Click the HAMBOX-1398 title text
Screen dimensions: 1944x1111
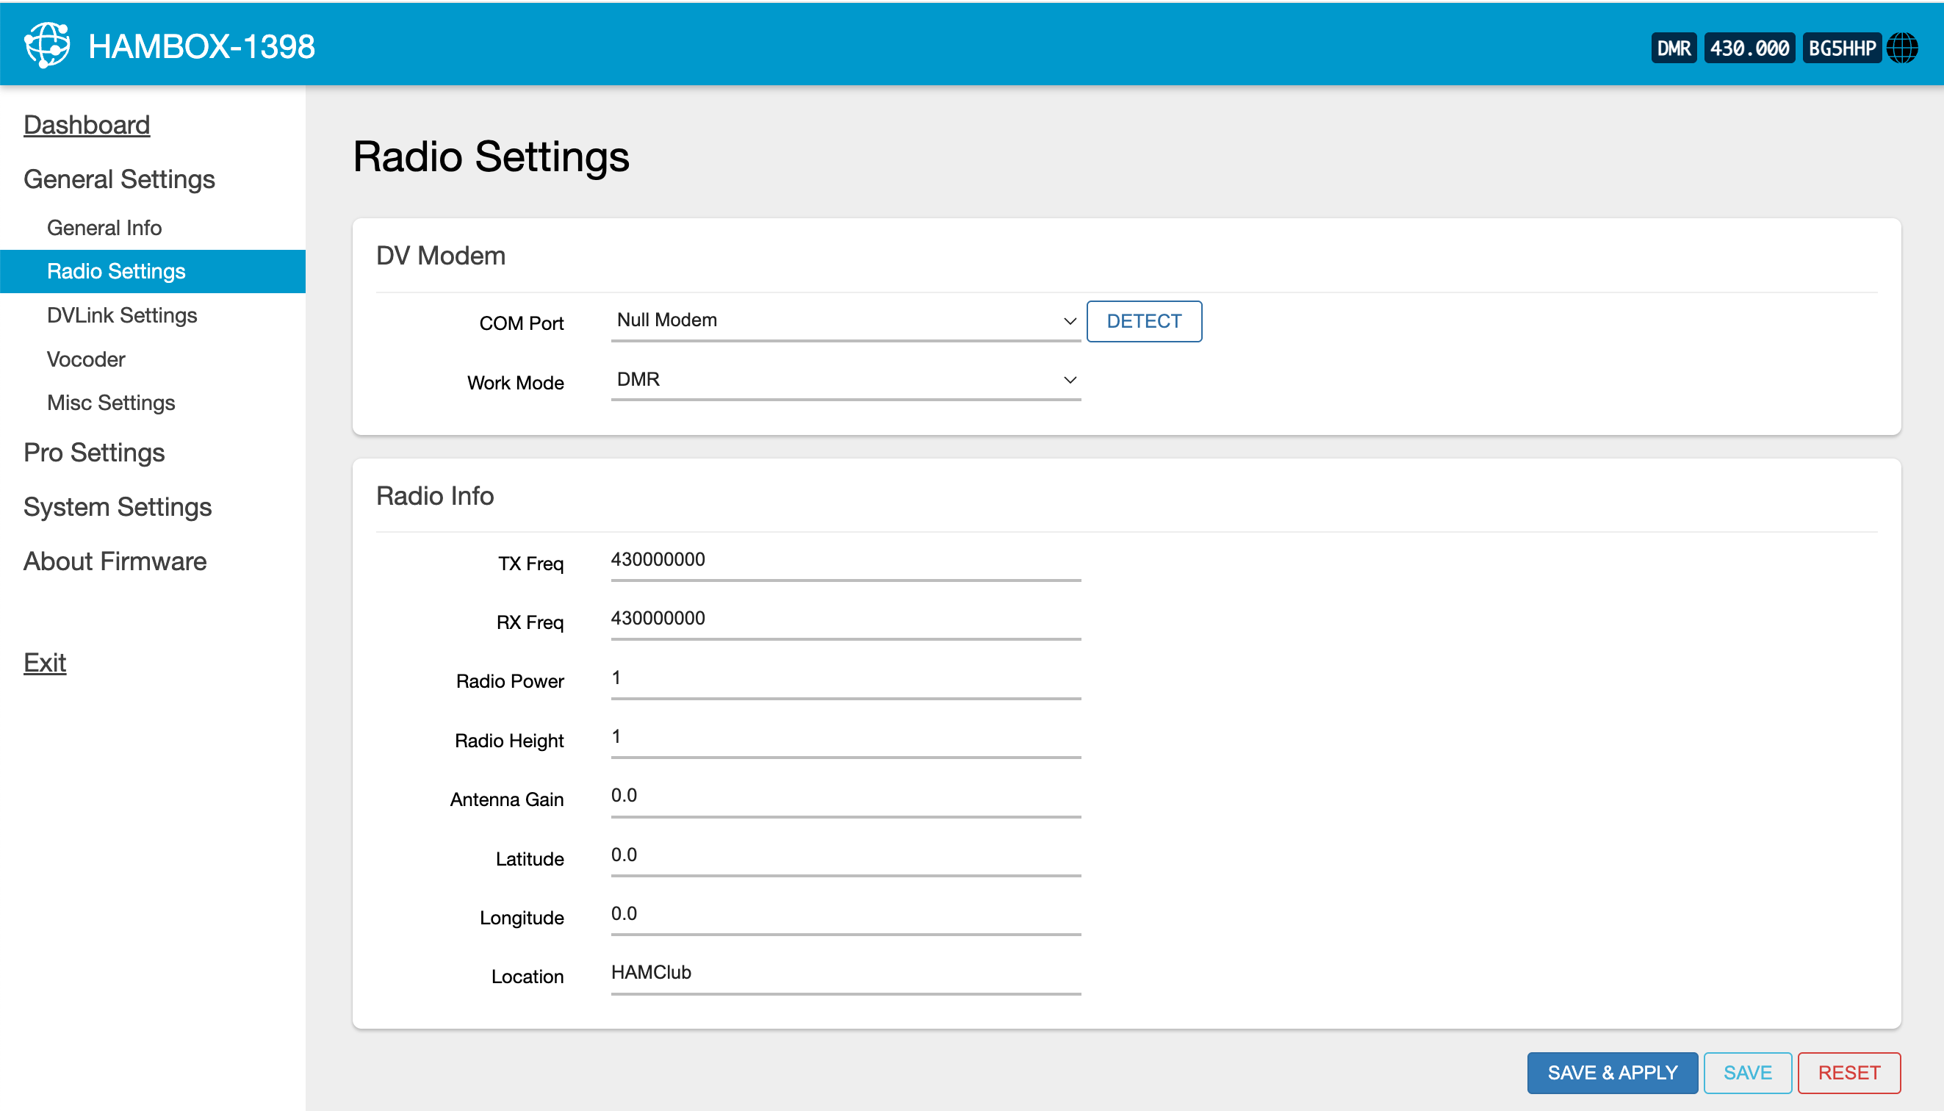(x=201, y=46)
